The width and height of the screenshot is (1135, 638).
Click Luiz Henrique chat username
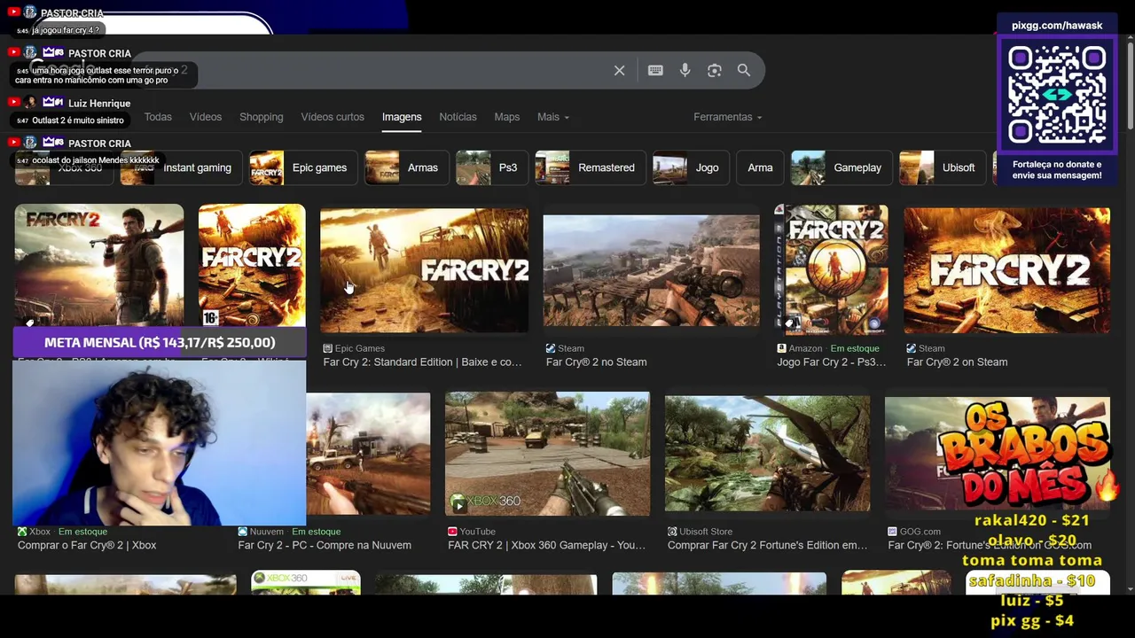tap(99, 104)
